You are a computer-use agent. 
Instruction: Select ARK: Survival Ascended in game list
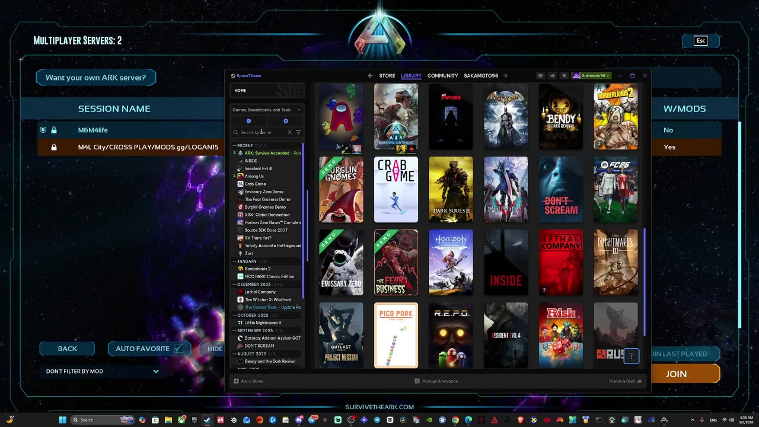[x=269, y=153]
